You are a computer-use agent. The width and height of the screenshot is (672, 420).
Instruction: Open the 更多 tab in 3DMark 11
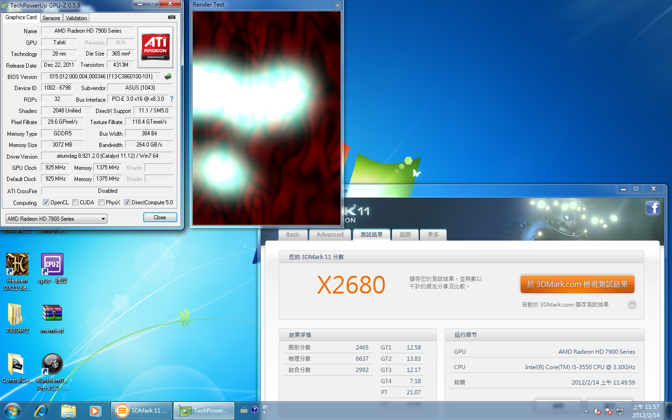tap(433, 235)
